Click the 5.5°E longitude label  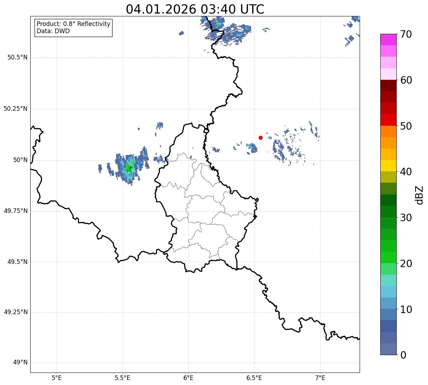click(x=122, y=378)
